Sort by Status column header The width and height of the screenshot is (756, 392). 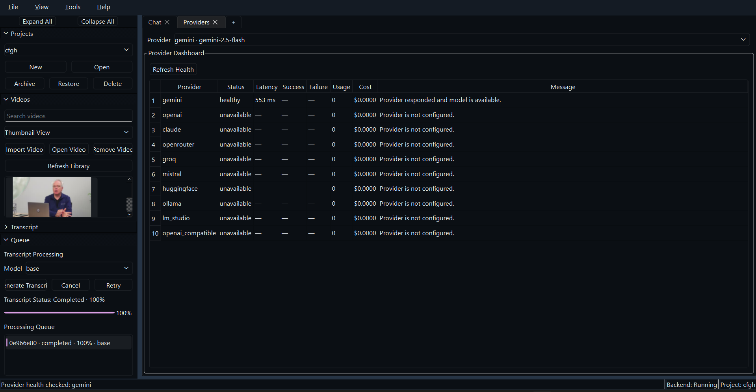236,87
